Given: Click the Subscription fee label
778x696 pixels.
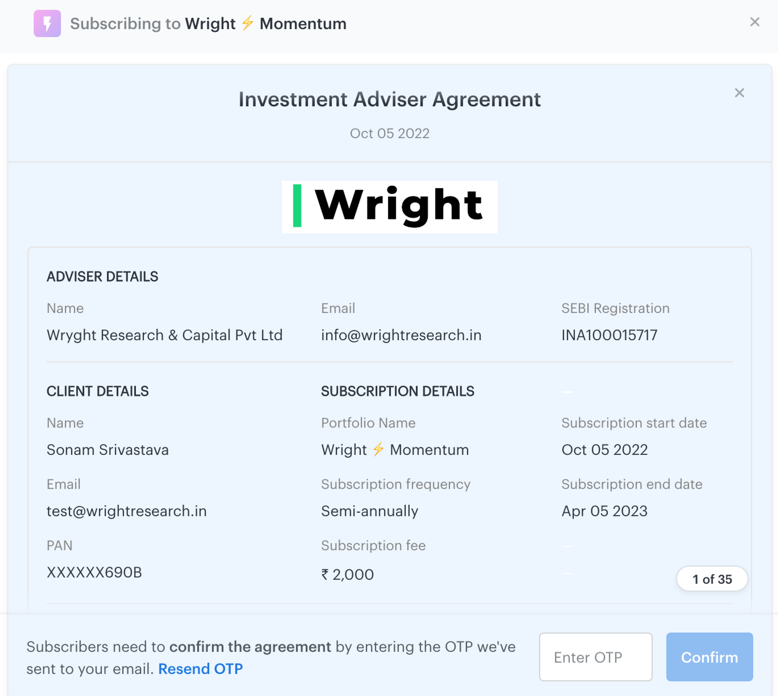Looking at the screenshot, I should click(x=373, y=546).
